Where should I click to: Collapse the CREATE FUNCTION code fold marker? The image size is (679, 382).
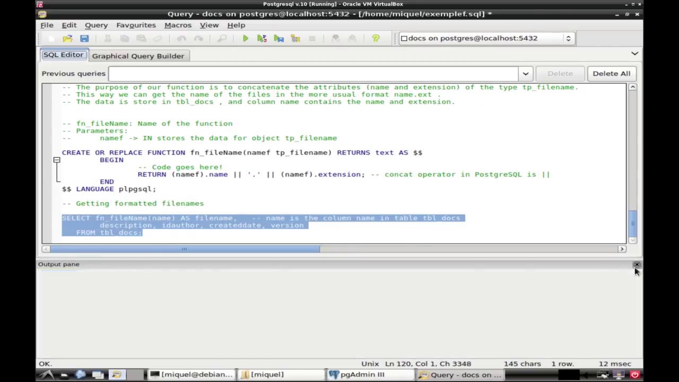pyautogui.click(x=57, y=160)
